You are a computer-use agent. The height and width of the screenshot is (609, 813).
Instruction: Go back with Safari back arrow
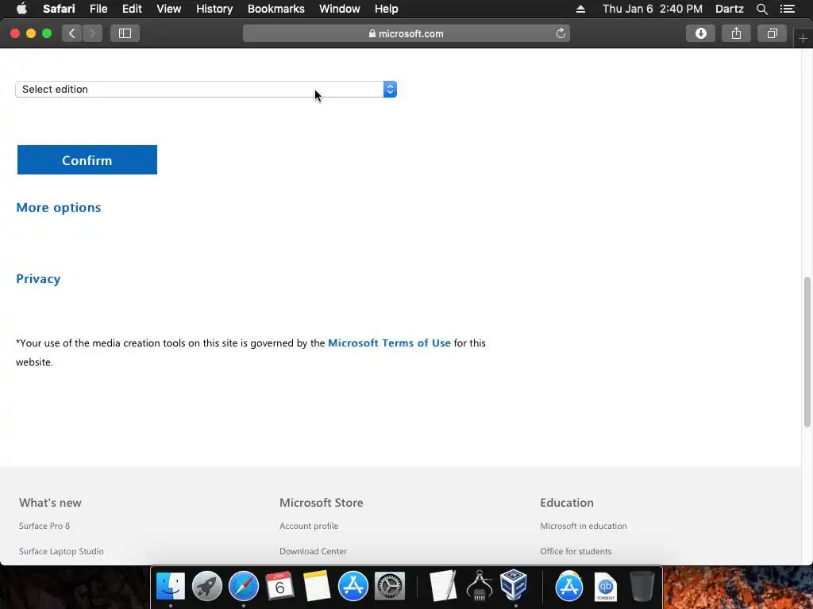pos(72,33)
